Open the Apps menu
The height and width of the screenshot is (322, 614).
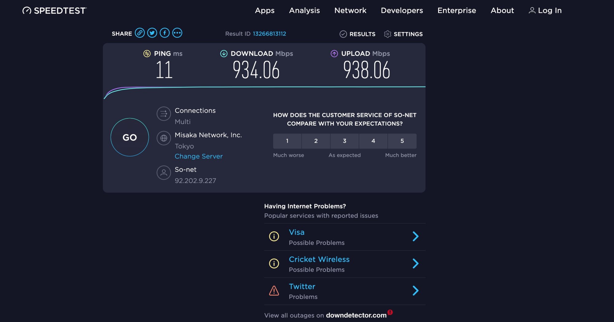(x=265, y=10)
